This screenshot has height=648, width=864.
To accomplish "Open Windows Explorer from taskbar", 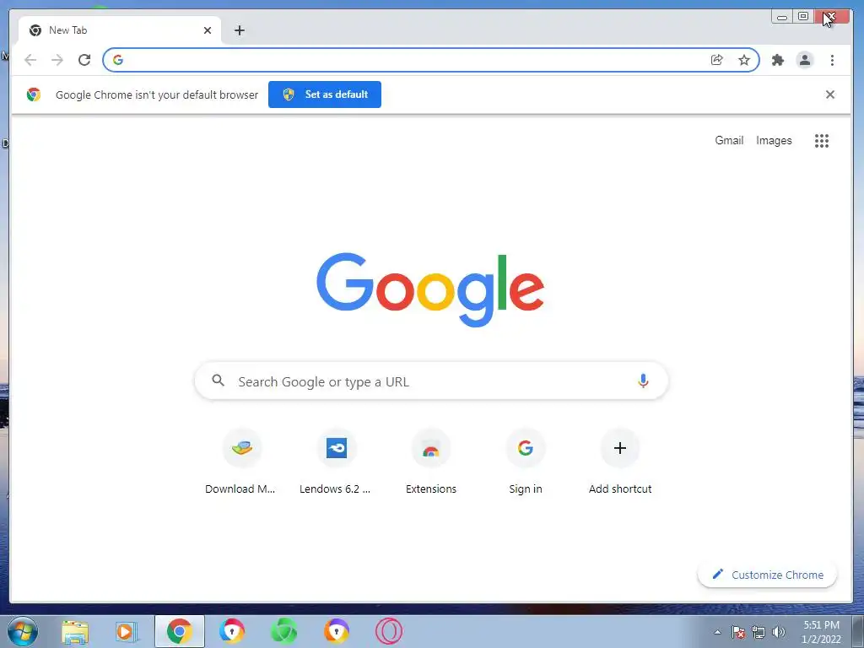I will pos(75,631).
